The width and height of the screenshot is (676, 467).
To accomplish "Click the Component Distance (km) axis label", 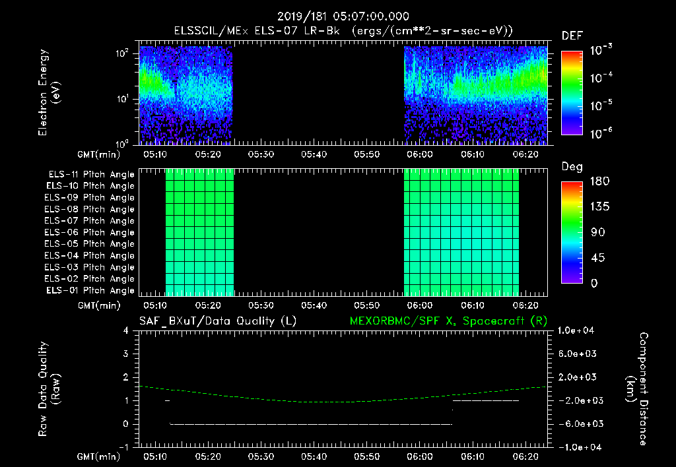I will (637, 389).
